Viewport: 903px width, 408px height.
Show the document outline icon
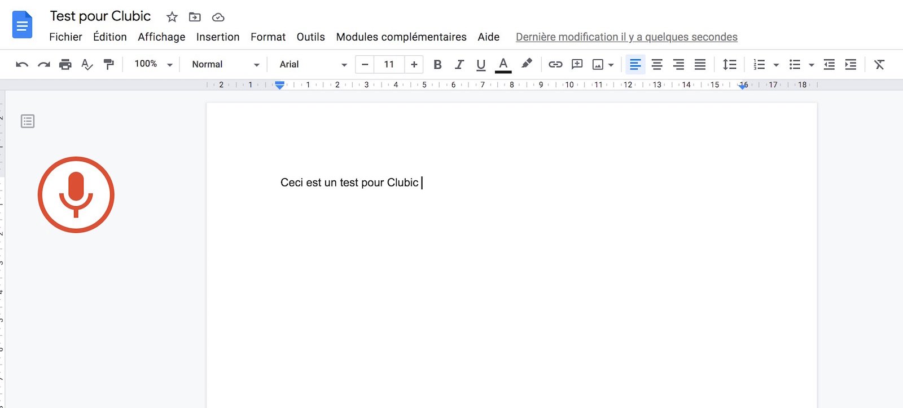click(x=28, y=121)
